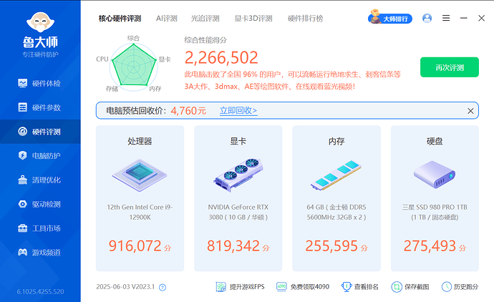This screenshot has width=494, height=302.
Task: Switch to 光追评测 tab
Action: pos(205,19)
